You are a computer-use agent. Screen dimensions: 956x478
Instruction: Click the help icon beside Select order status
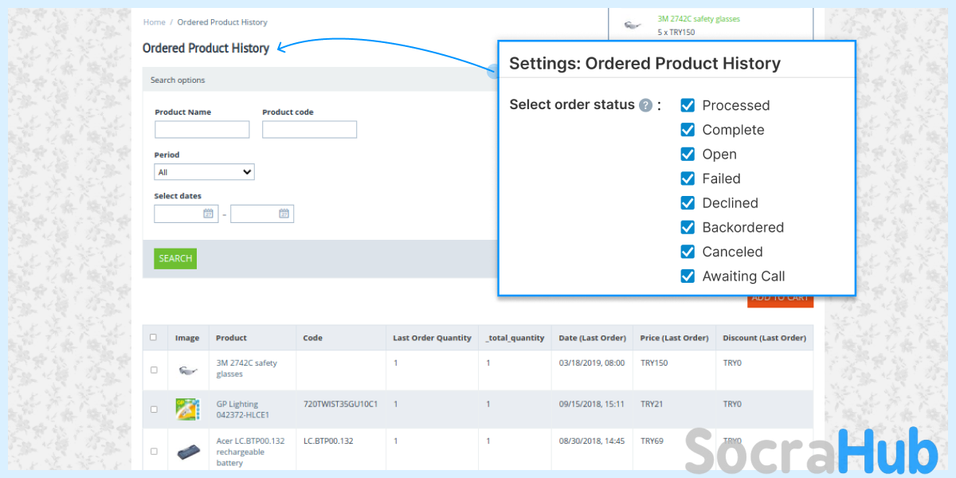click(x=646, y=105)
